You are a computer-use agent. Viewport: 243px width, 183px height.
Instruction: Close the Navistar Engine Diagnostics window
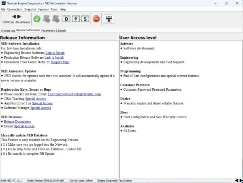coord(237,3)
